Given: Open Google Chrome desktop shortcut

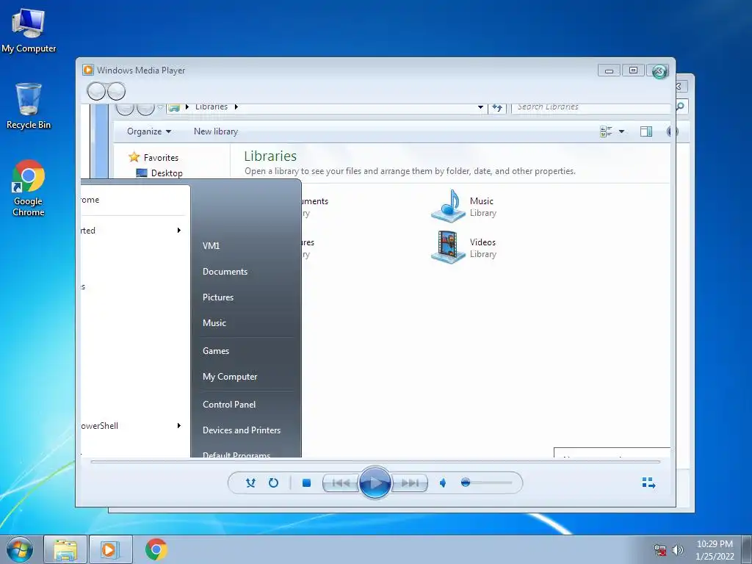Looking at the screenshot, I should coord(29,188).
